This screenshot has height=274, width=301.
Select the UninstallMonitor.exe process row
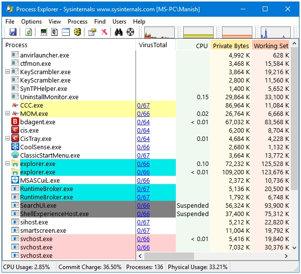click(146, 97)
